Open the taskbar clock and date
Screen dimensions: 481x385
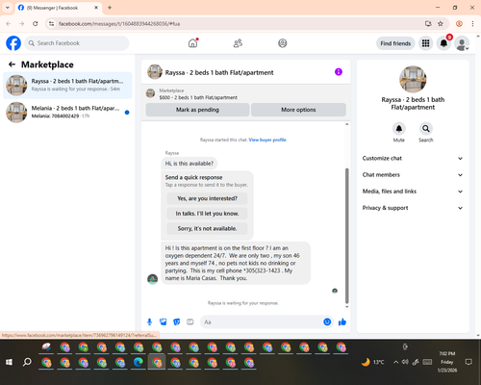click(447, 362)
